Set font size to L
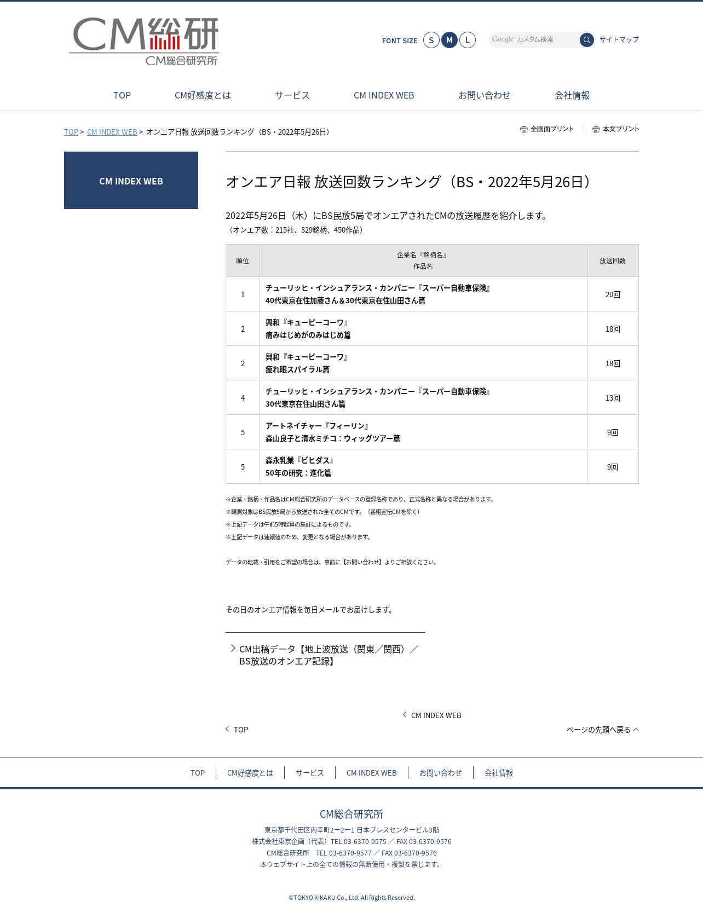The height and width of the screenshot is (919, 703). tap(468, 40)
